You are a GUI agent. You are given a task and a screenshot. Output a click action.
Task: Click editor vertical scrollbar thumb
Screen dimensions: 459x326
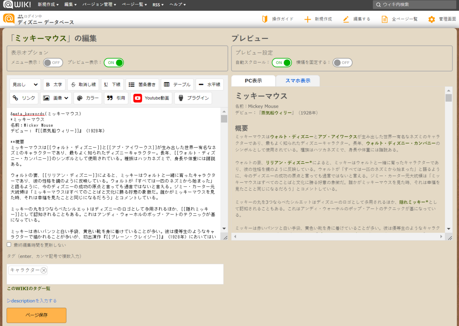tap(224, 119)
